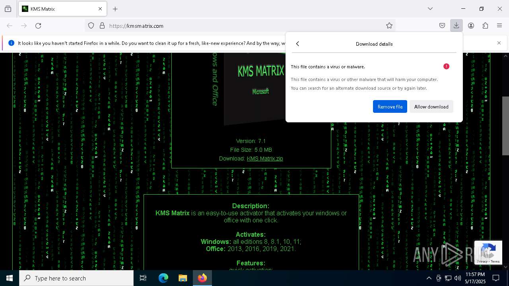Select the File Size: 5.0 MB text
This screenshot has height=286, width=509.
(251, 150)
